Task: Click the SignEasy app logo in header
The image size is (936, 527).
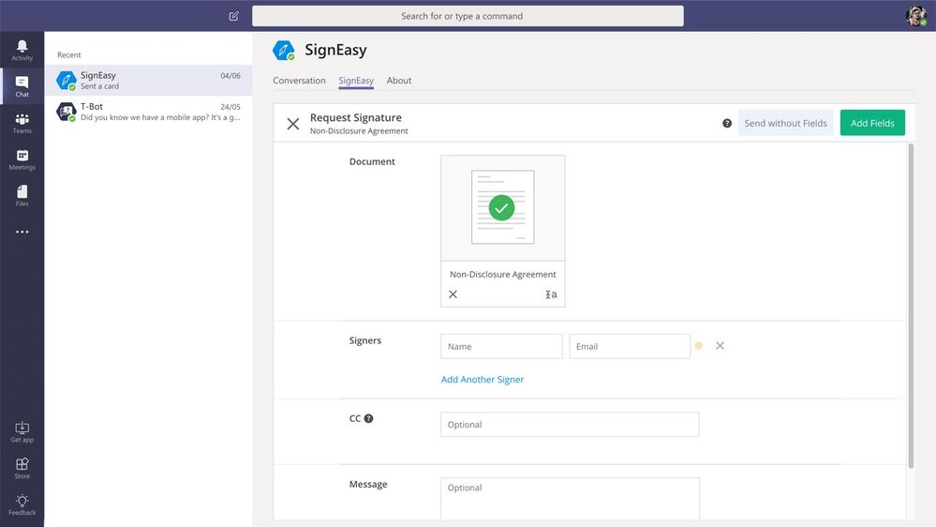Action: [x=284, y=51]
